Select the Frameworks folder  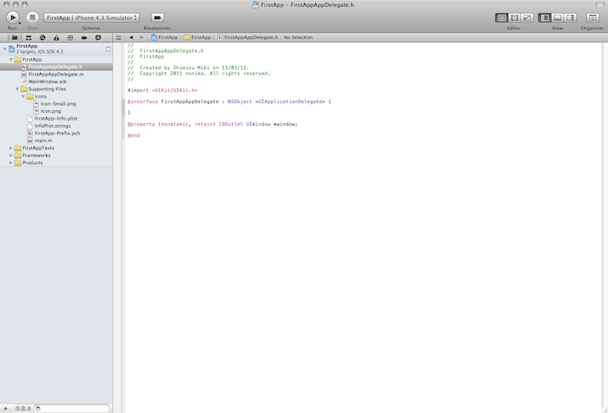56,155
